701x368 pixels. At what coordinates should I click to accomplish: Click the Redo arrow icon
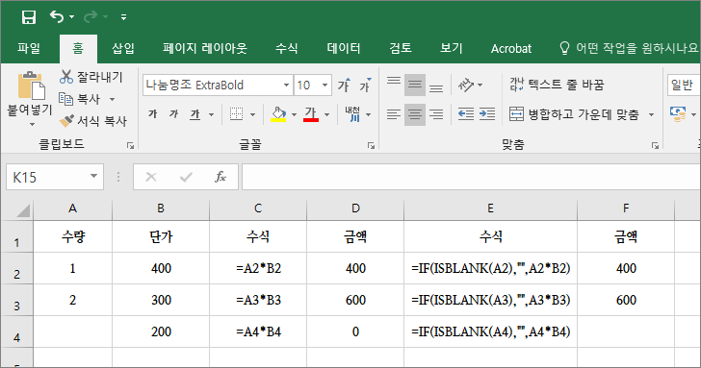[x=91, y=17]
